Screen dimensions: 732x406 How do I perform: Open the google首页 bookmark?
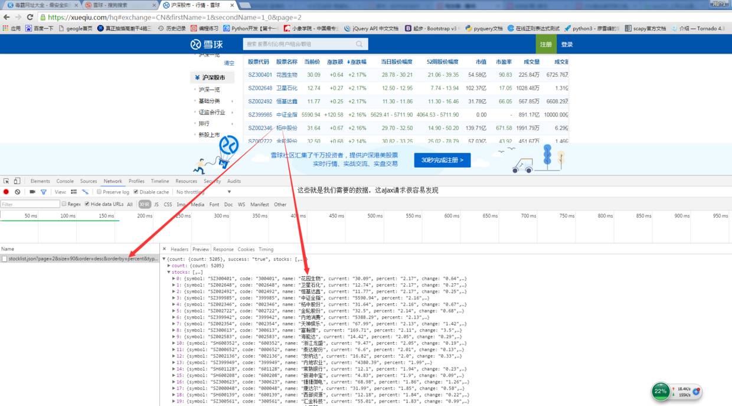click(75, 28)
